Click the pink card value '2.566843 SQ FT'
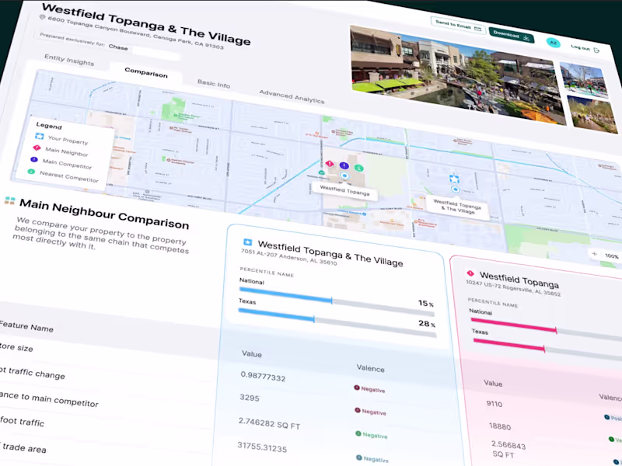The image size is (622, 466). click(508, 449)
